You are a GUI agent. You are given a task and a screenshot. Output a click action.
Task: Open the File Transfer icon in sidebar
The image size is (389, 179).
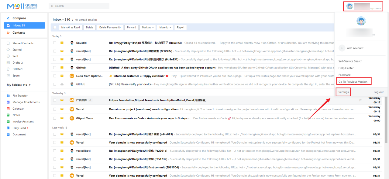[x=8, y=96]
